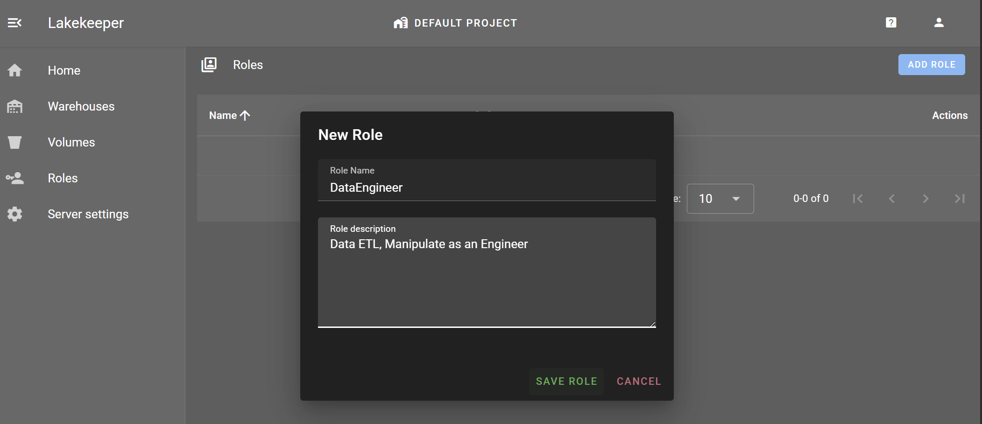Open Server settings menu item
This screenshot has height=424, width=982.
point(88,214)
